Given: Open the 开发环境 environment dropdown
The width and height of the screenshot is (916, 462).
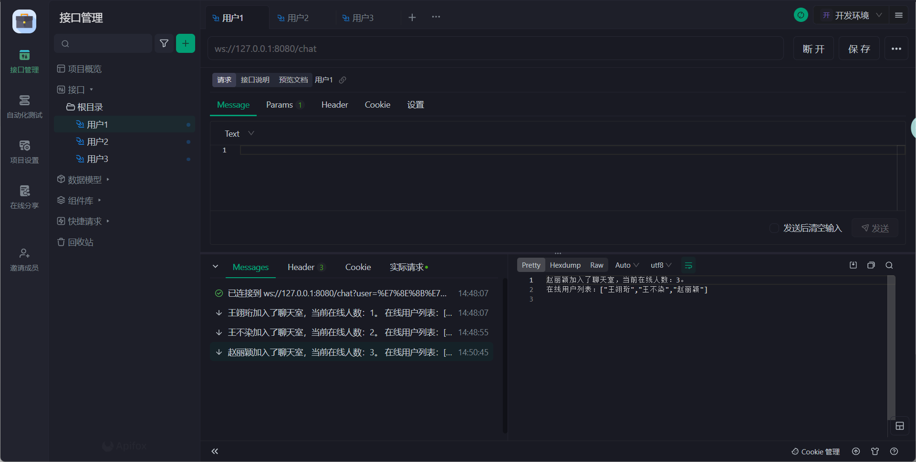Looking at the screenshot, I should click(853, 15).
